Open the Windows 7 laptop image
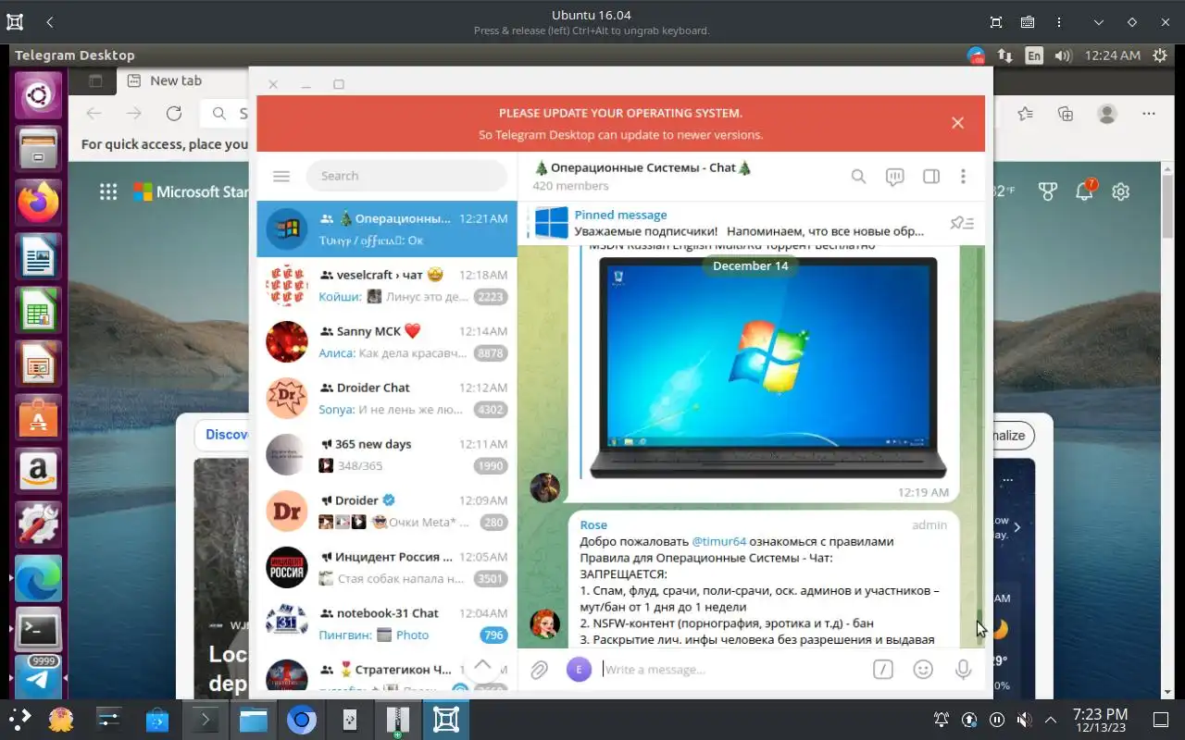 767,367
